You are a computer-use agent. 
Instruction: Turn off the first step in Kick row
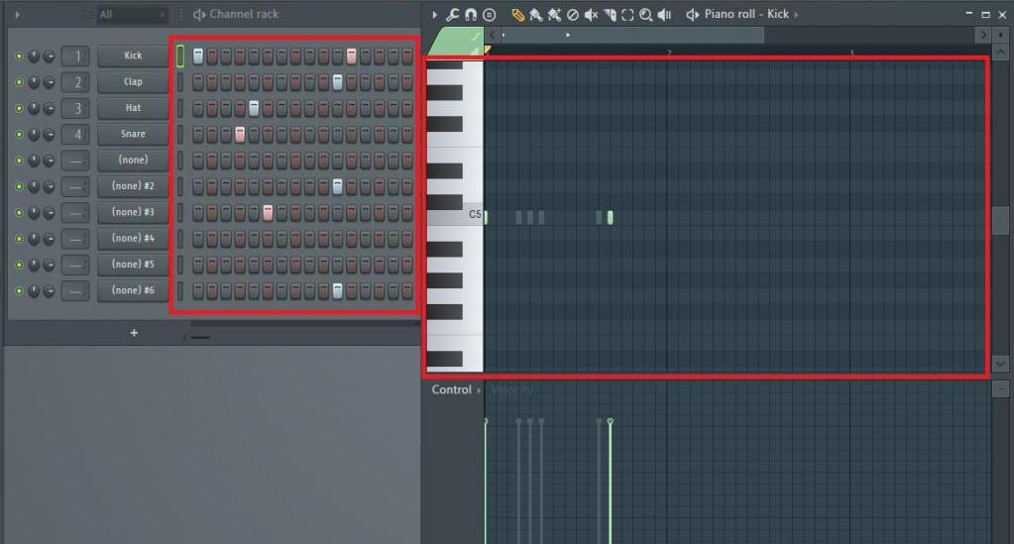click(x=198, y=56)
